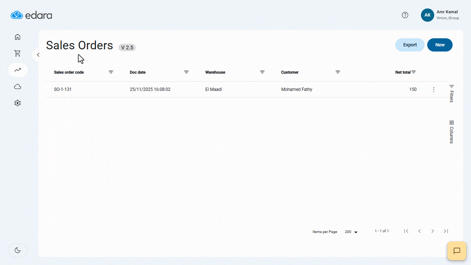This screenshot has width=471, height=265.
Task: Collapse the sidebar with the chevron arrow
Action: (38, 55)
